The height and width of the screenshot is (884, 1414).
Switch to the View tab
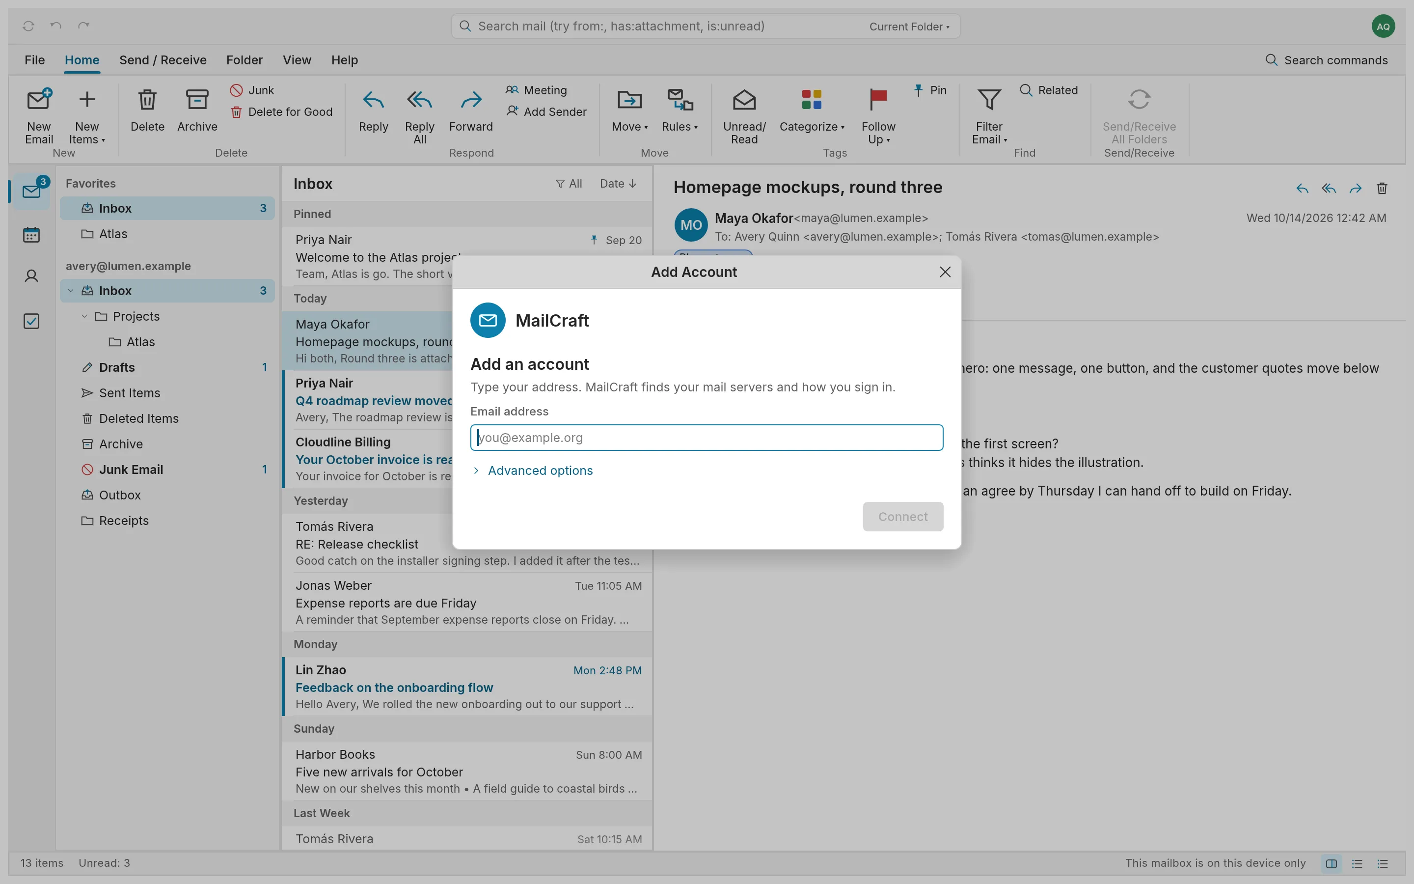(297, 60)
